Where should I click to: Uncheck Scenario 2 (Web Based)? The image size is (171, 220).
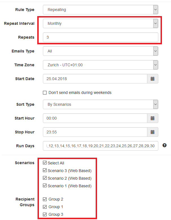[x=45, y=178]
